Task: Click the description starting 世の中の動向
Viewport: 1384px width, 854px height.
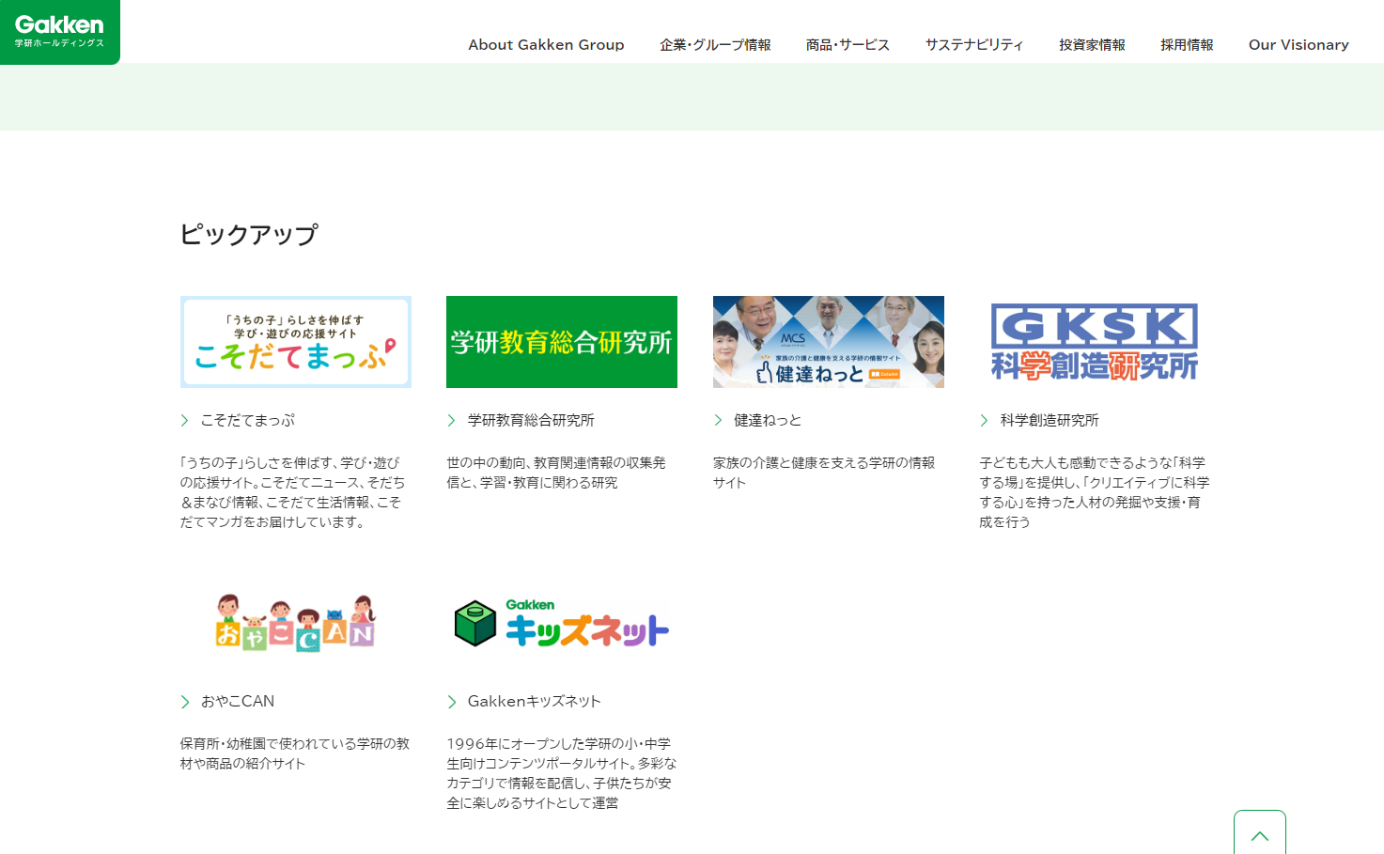Action: tap(556, 473)
